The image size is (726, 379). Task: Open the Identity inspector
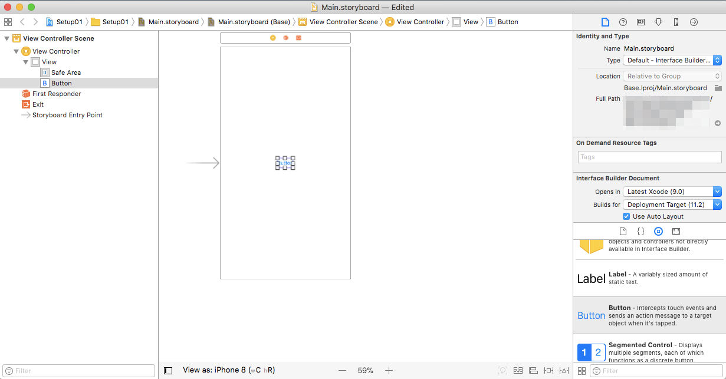(x=640, y=22)
